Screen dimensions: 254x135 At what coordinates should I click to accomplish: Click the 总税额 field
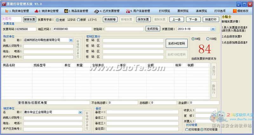point(164,103)
